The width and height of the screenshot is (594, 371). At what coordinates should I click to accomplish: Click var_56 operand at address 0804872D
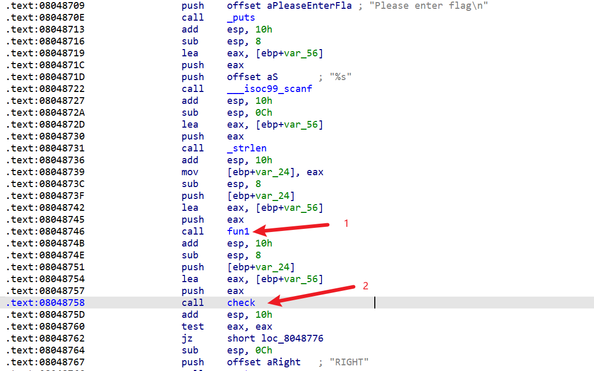tap(301, 125)
